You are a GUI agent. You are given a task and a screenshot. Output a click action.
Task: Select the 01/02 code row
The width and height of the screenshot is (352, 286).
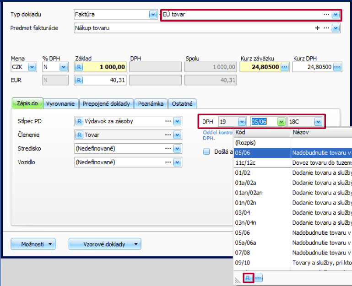point(293,173)
